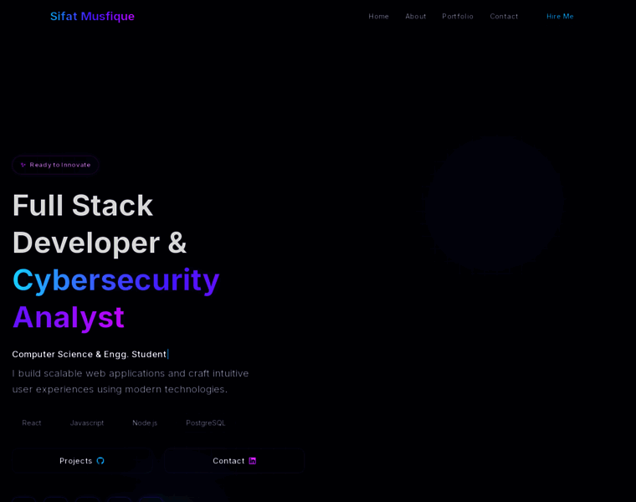The height and width of the screenshot is (502, 636).
Task: Go to the About section
Action: (416, 16)
